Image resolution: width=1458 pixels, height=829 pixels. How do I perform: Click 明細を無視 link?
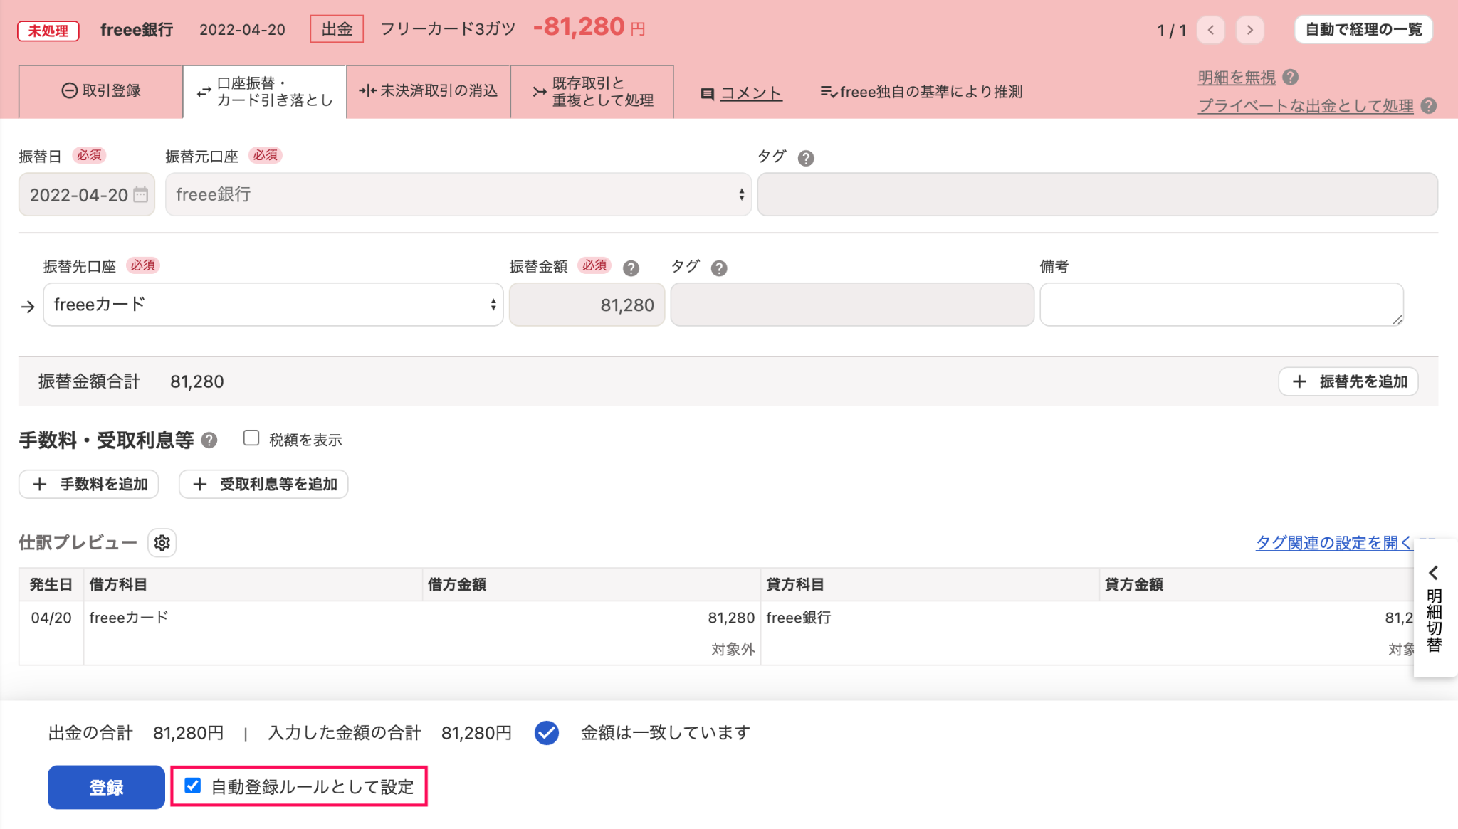[1237, 77]
